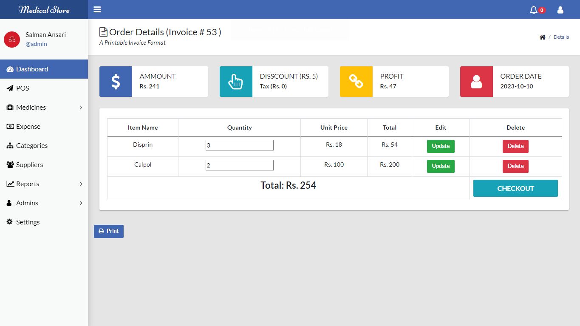Open Settings from the sidebar

(x=28, y=222)
